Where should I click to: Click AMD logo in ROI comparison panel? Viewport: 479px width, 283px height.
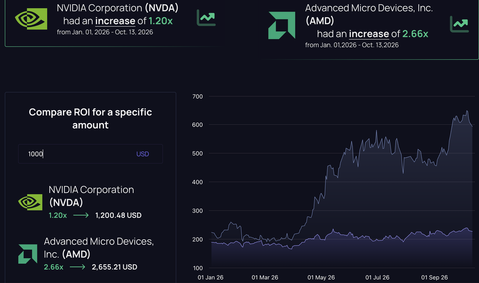(28, 254)
